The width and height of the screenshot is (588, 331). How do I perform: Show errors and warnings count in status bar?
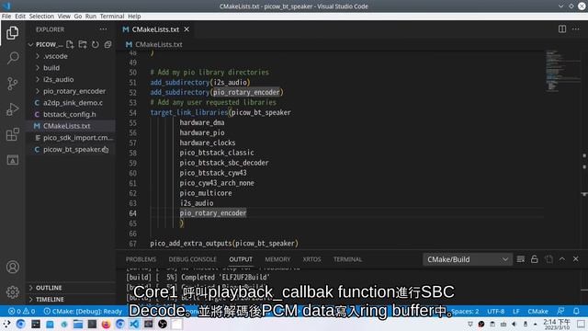tap(21, 311)
